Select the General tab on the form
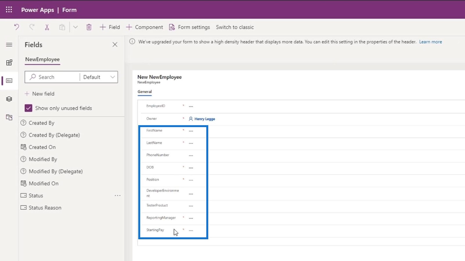 click(144, 92)
